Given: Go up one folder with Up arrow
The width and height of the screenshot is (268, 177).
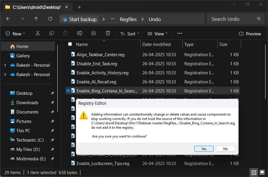Looking at the screenshot, I should pos(36,19).
